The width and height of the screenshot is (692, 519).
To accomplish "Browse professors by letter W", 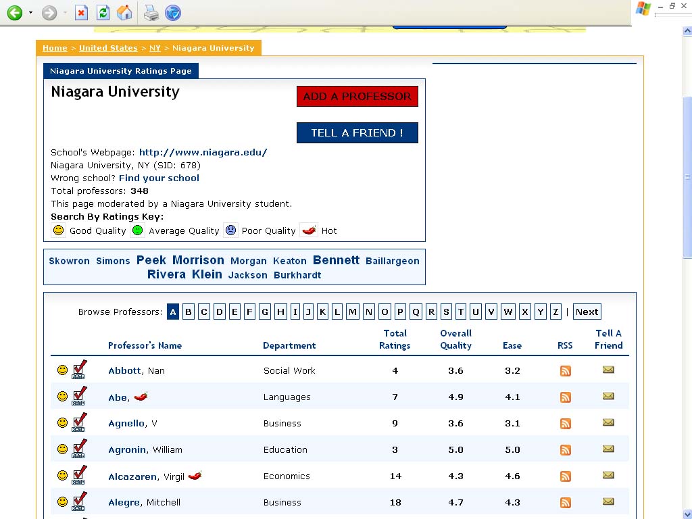I will pos(508,312).
